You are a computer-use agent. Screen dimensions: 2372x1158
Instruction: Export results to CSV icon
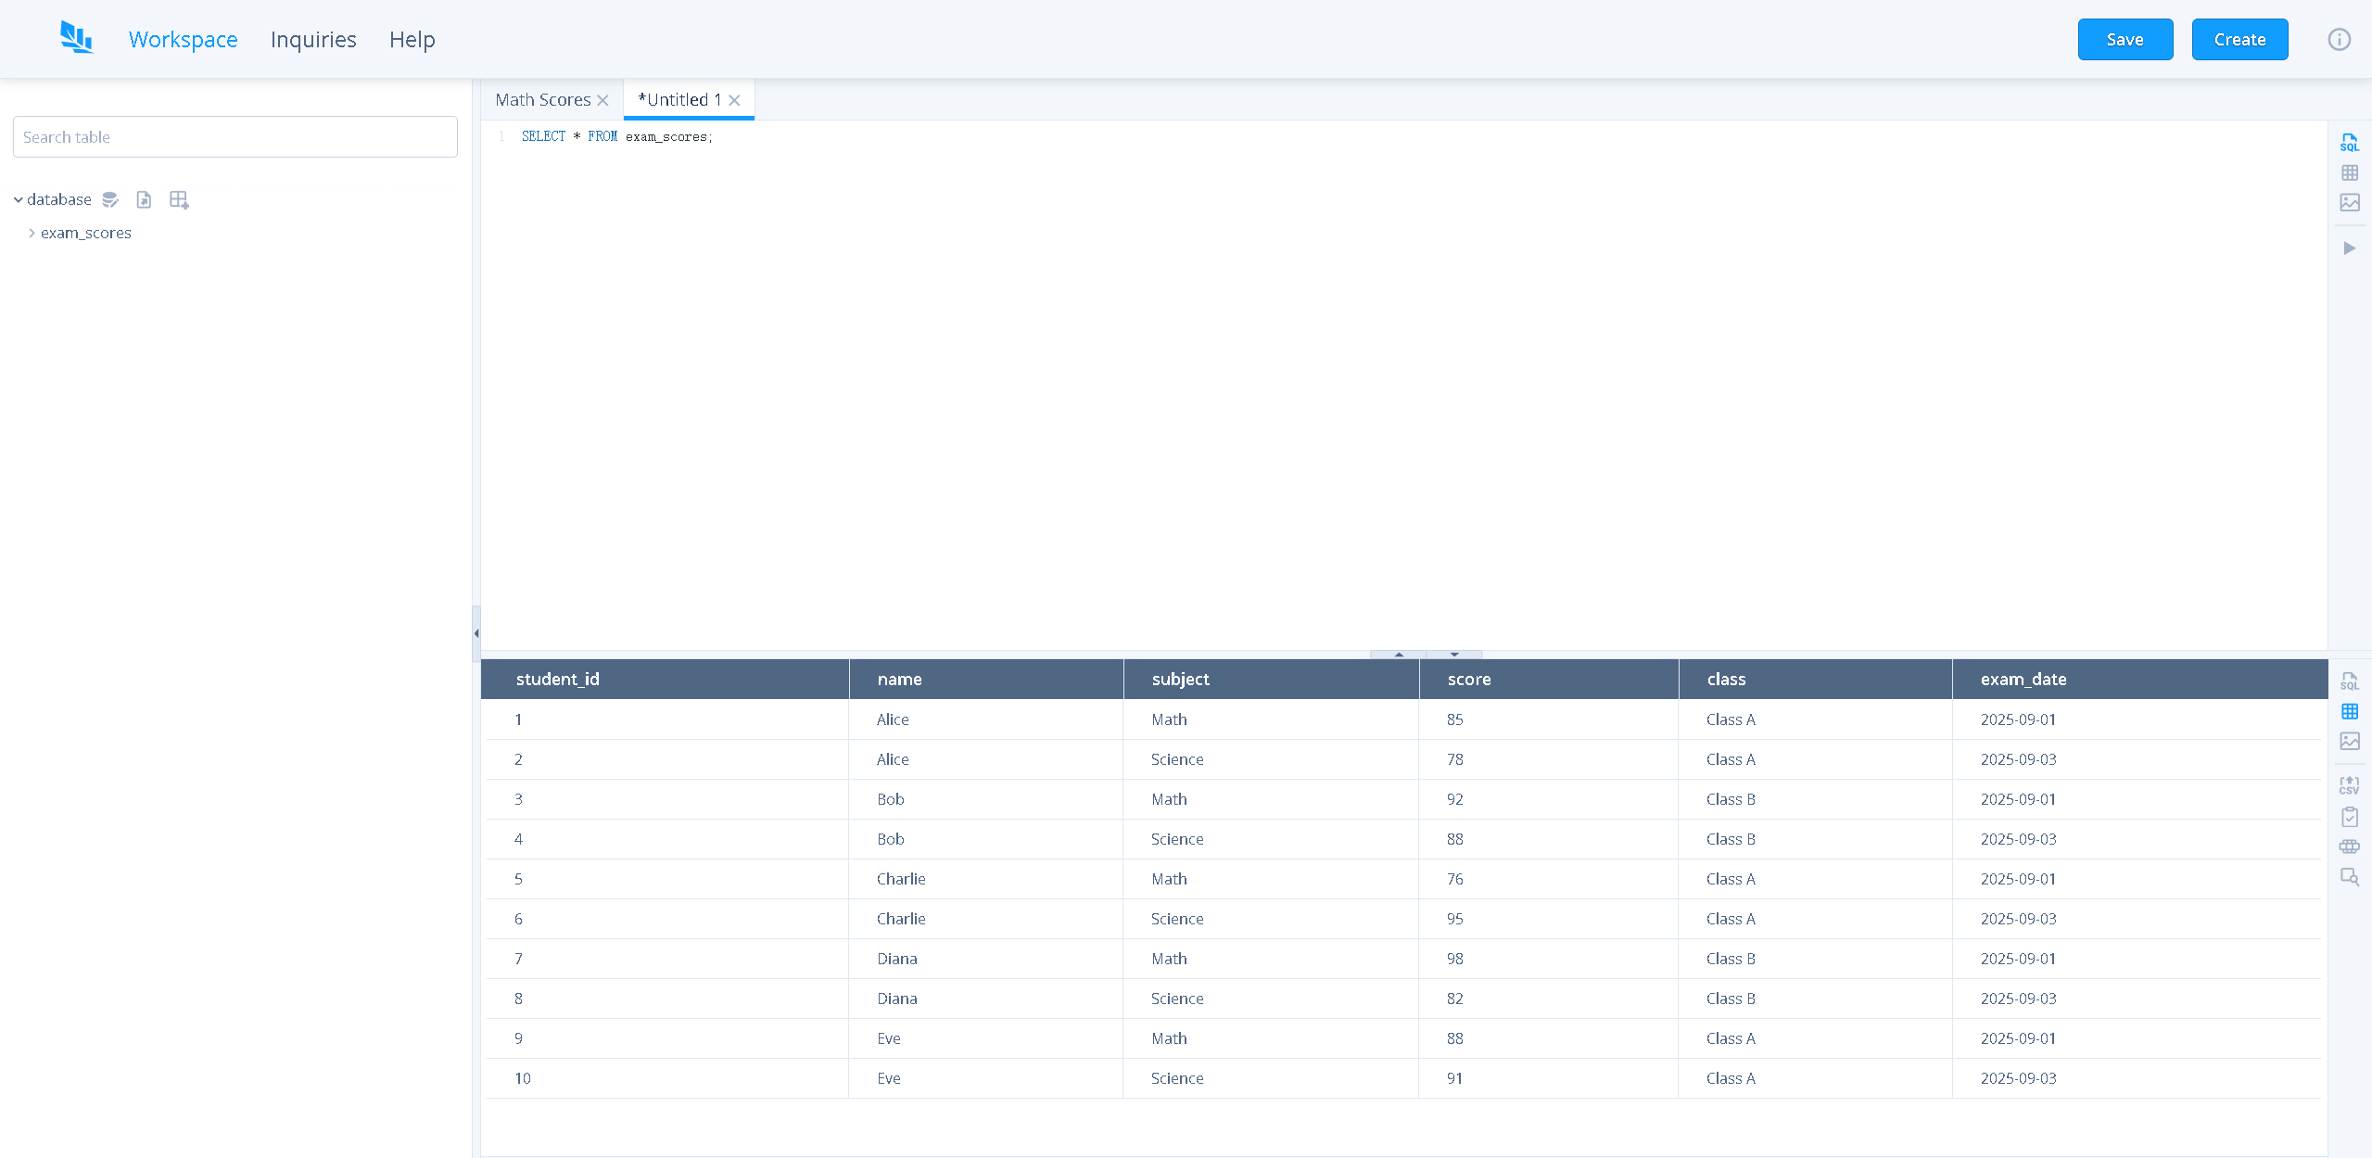(2349, 785)
